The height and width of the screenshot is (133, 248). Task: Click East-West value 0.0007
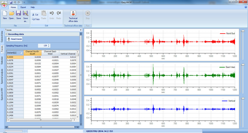pos(50,86)
